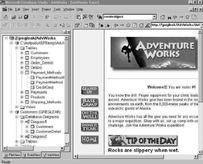Viewport: 203px width, 164px height.
Task: Open the create object search dropdown arrow
Action: (154, 17)
